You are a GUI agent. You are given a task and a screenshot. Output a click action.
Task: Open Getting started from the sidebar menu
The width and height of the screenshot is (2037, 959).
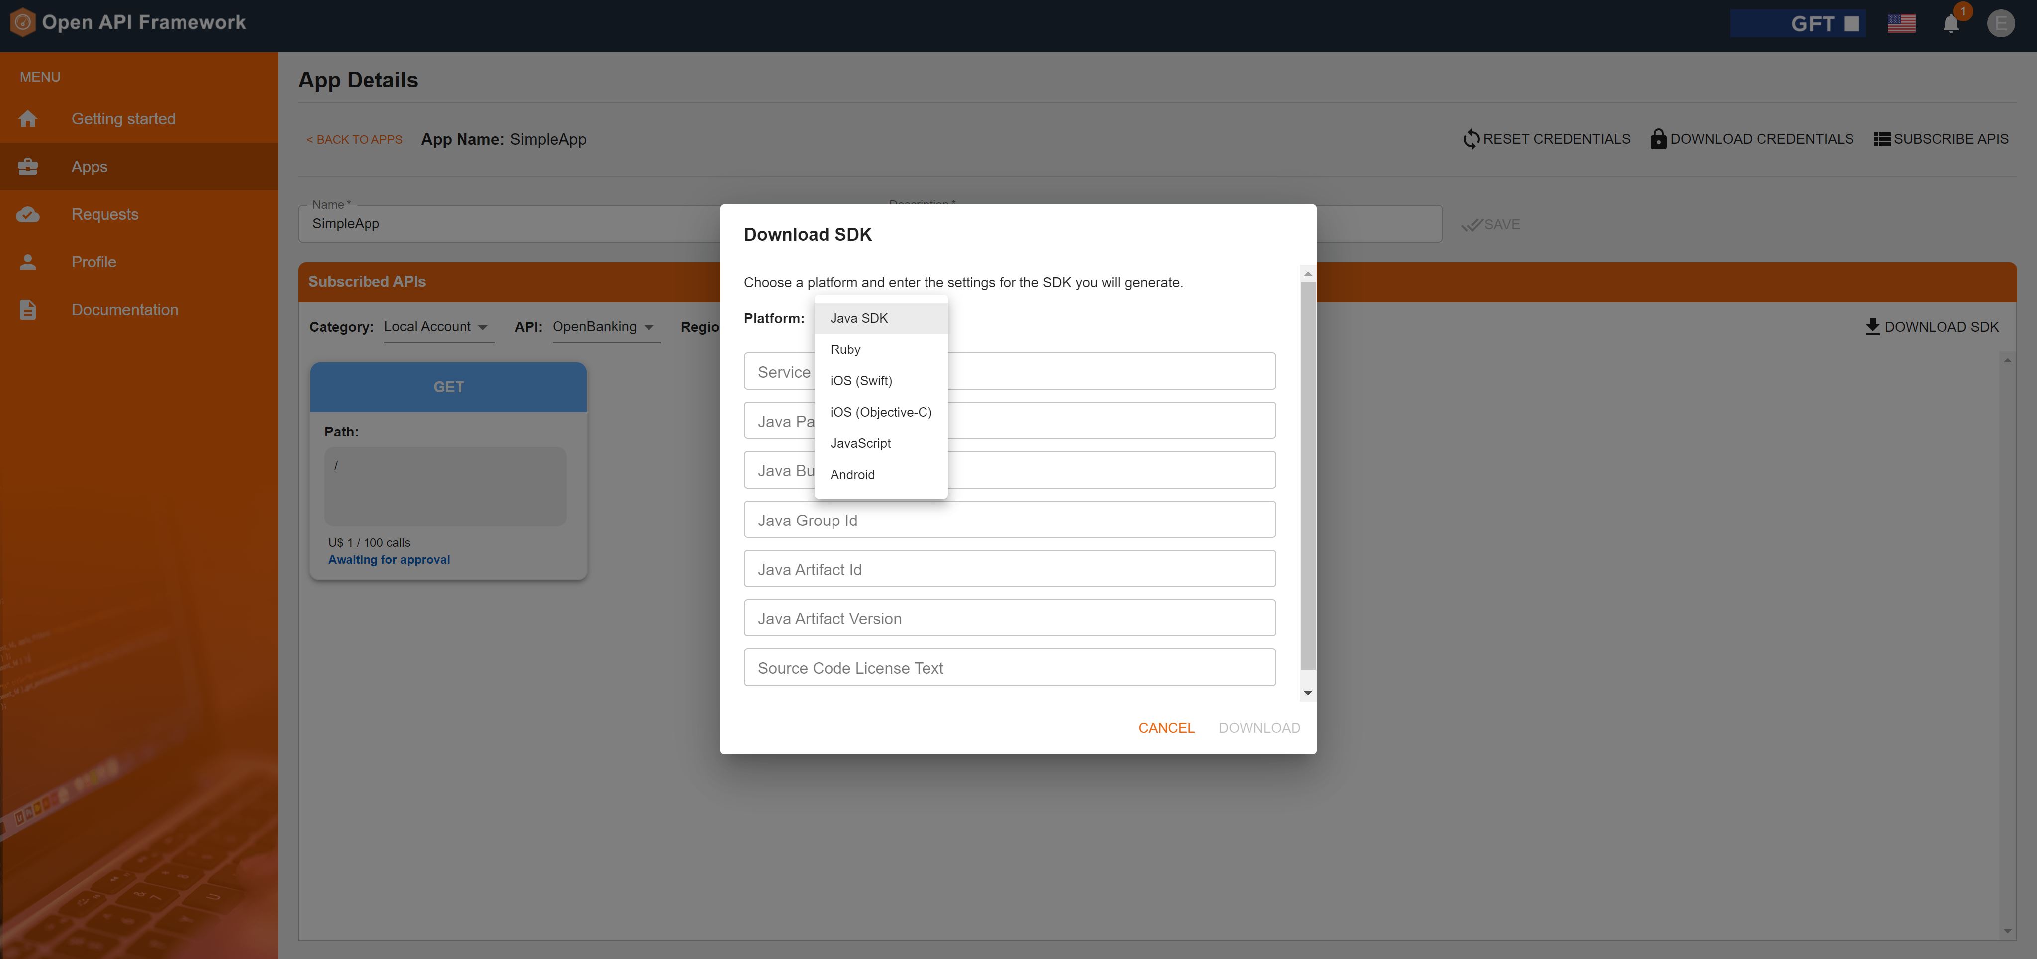123,118
